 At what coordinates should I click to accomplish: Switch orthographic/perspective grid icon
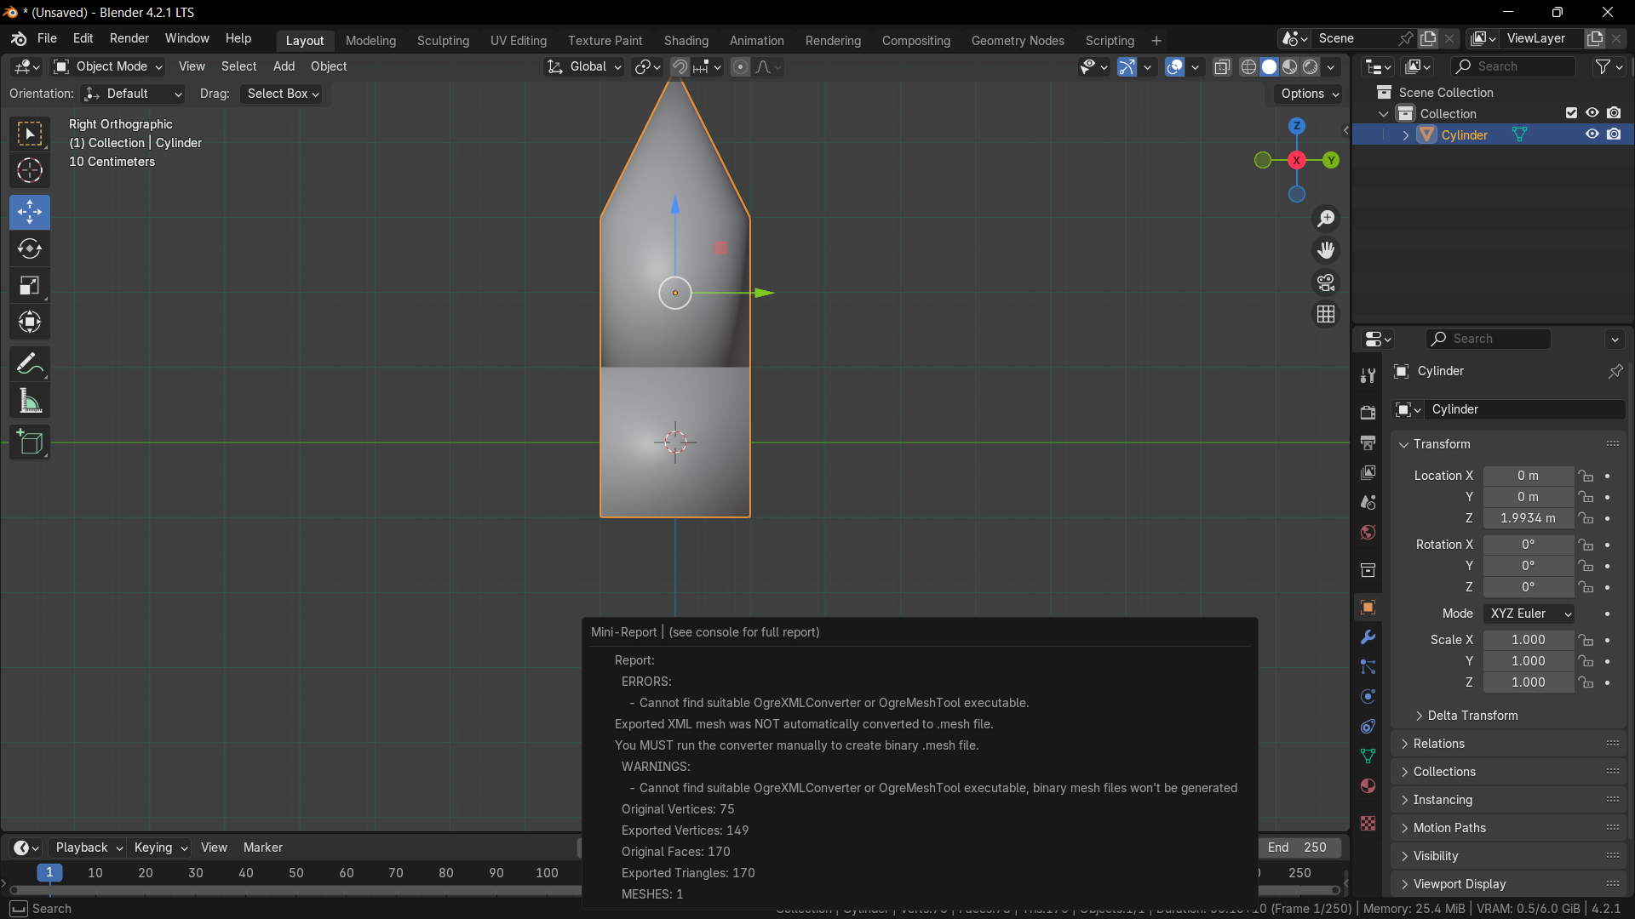[x=1326, y=314]
